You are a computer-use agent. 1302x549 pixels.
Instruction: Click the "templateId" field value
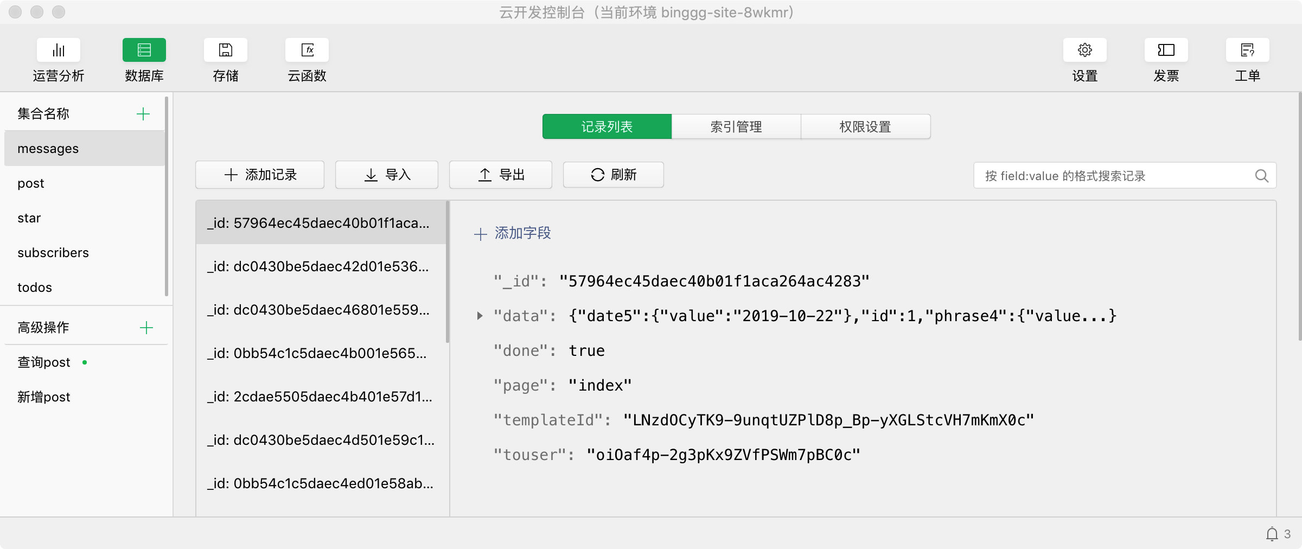point(828,420)
